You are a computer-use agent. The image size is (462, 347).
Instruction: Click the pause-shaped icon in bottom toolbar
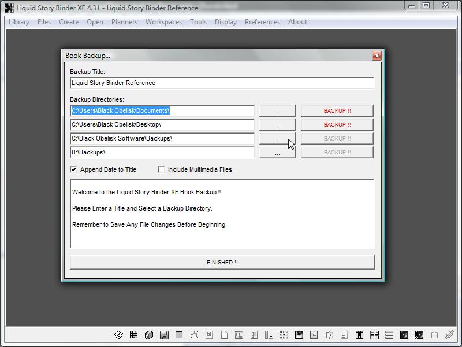pos(434,335)
